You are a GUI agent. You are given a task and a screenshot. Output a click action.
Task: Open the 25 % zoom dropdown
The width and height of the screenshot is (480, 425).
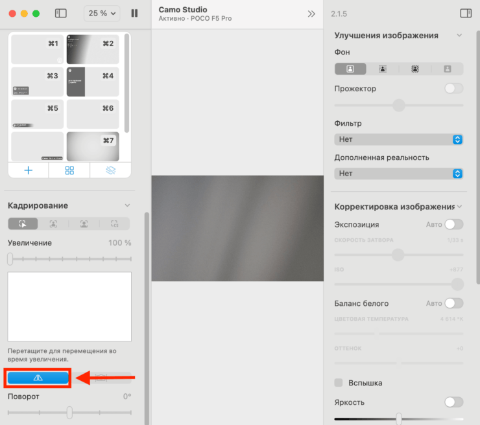click(102, 13)
